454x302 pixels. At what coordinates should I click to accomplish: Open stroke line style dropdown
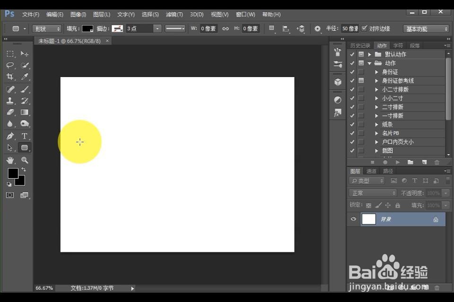pyautogui.click(x=175, y=29)
